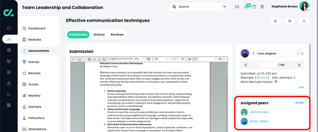Open the home icon in left rail
Screen dimensions: 318x132
(x=9, y=28)
